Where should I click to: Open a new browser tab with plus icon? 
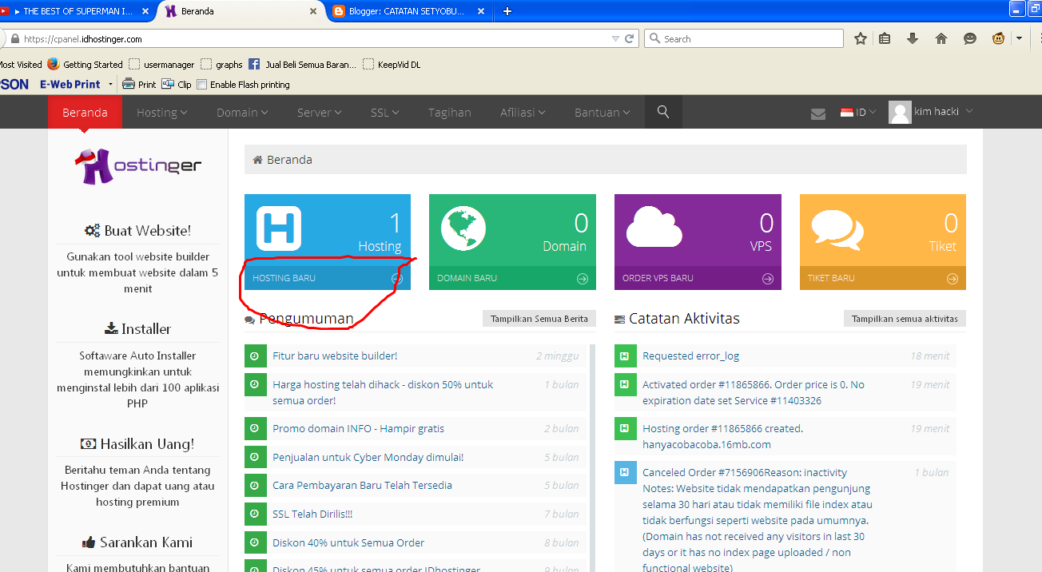pyautogui.click(x=507, y=11)
